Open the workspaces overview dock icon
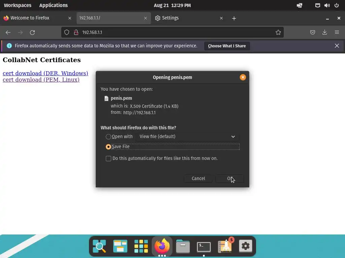Viewport: 345px width, 258px height. click(x=120, y=246)
